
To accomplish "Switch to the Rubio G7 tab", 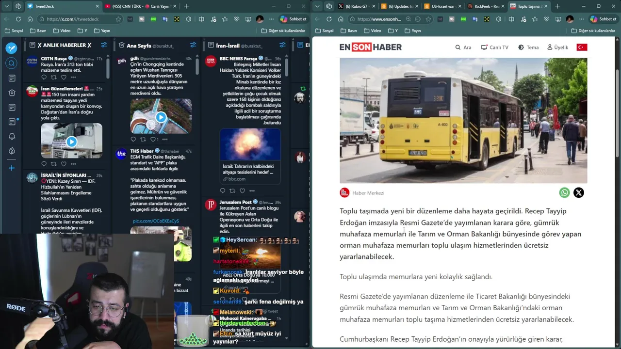I will [357, 6].
